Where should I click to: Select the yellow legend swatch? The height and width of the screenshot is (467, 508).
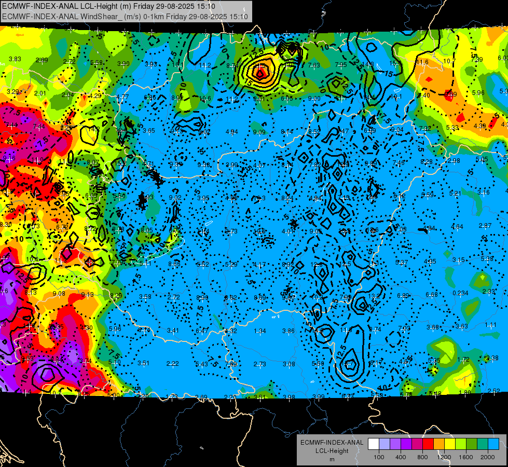point(450,444)
